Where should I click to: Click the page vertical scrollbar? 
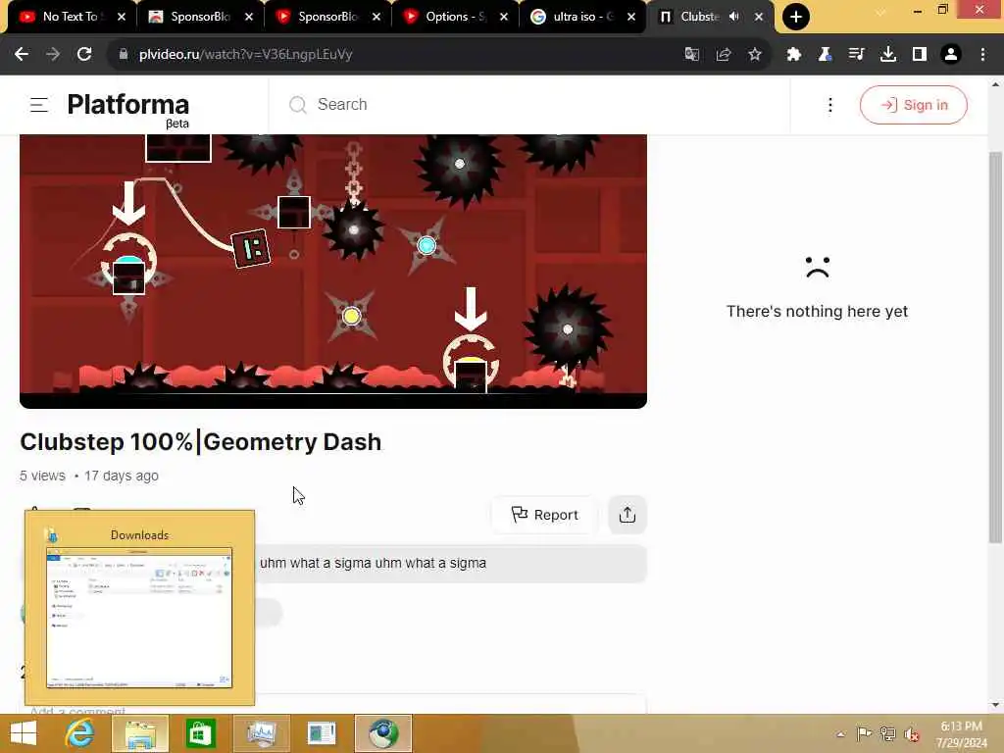click(995, 346)
